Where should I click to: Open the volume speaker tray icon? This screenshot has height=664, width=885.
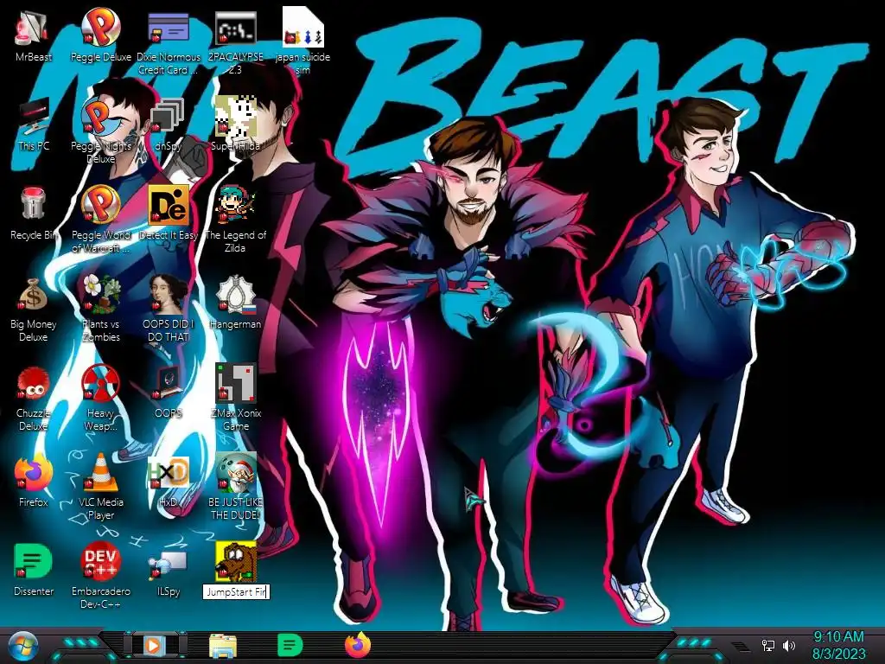click(x=789, y=645)
